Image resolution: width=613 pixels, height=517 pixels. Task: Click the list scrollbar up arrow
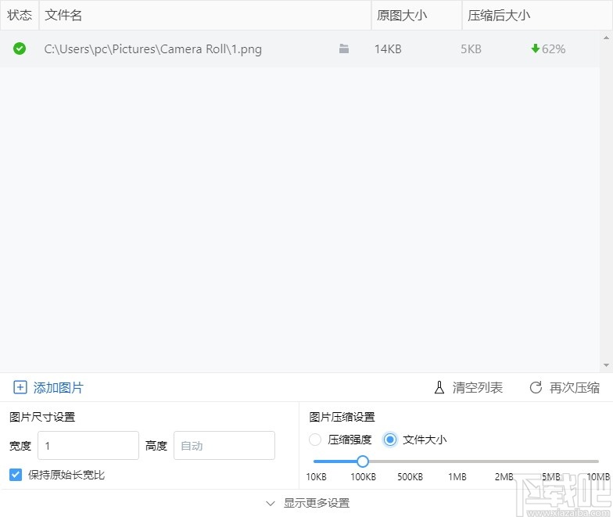pyautogui.click(x=607, y=38)
